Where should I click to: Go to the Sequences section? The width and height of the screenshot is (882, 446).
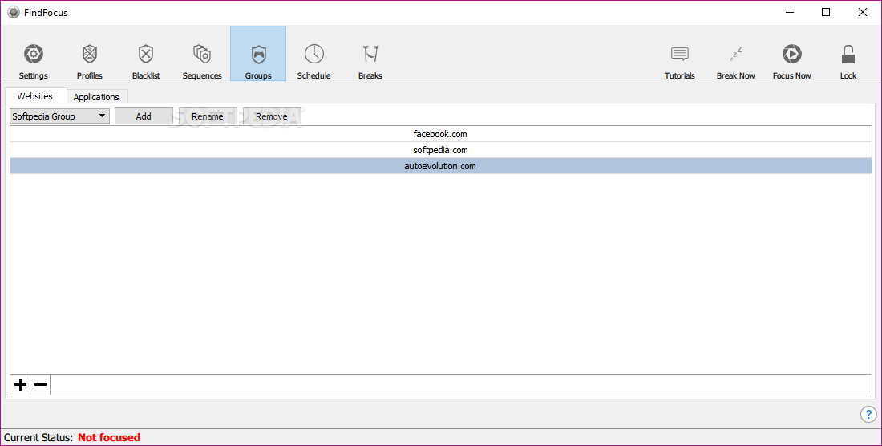[x=202, y=61]
